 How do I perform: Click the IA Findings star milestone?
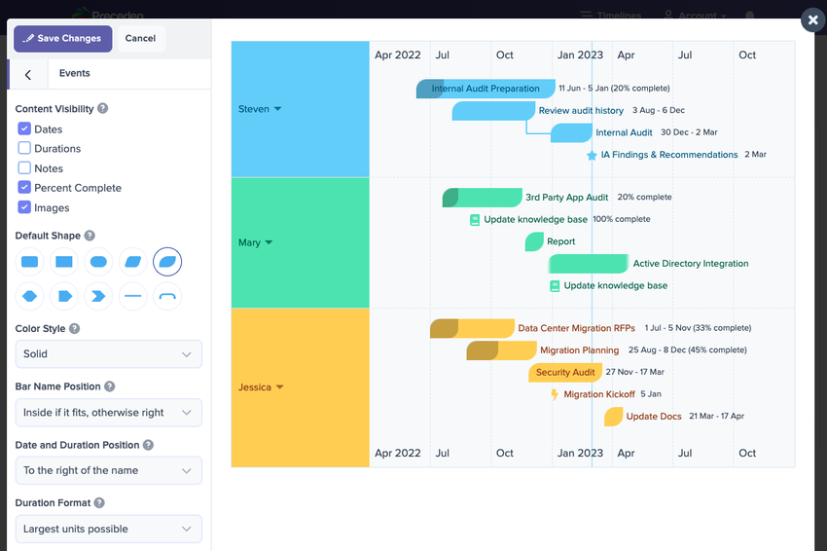592,155
